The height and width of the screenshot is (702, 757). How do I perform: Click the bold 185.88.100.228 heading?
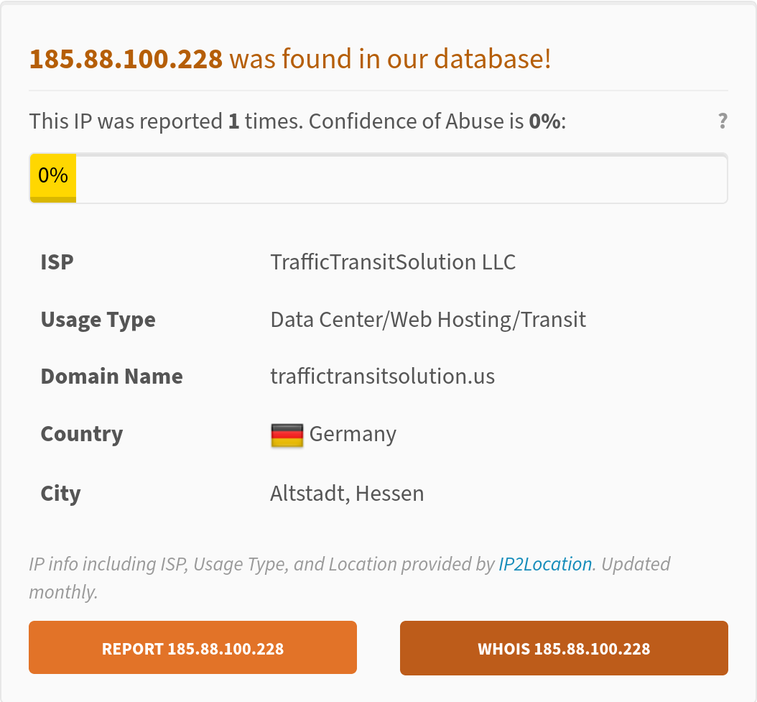coord(126,59)
